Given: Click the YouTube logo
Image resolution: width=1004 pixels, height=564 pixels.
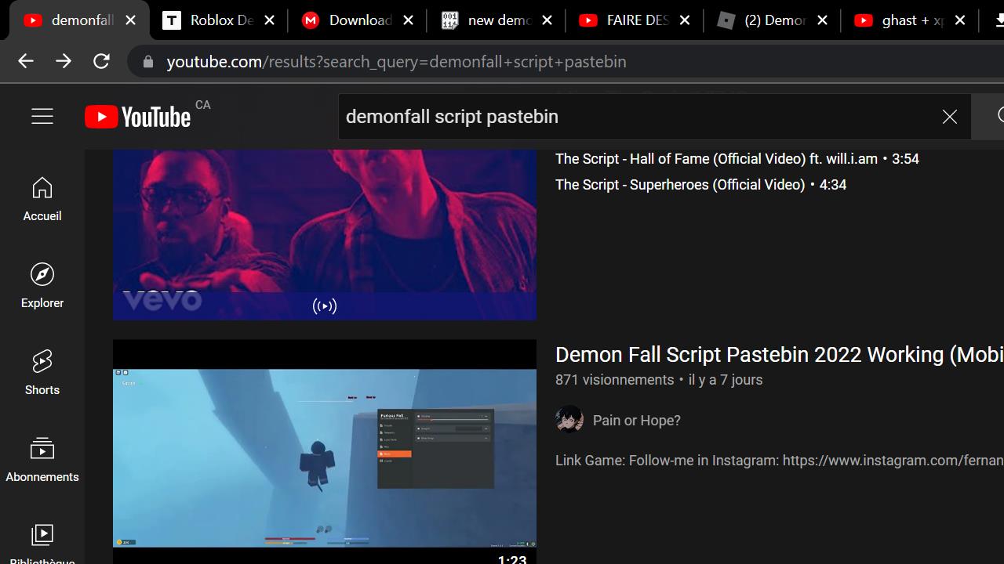Looking at the screenshot, I should click(x=138, y=117).
